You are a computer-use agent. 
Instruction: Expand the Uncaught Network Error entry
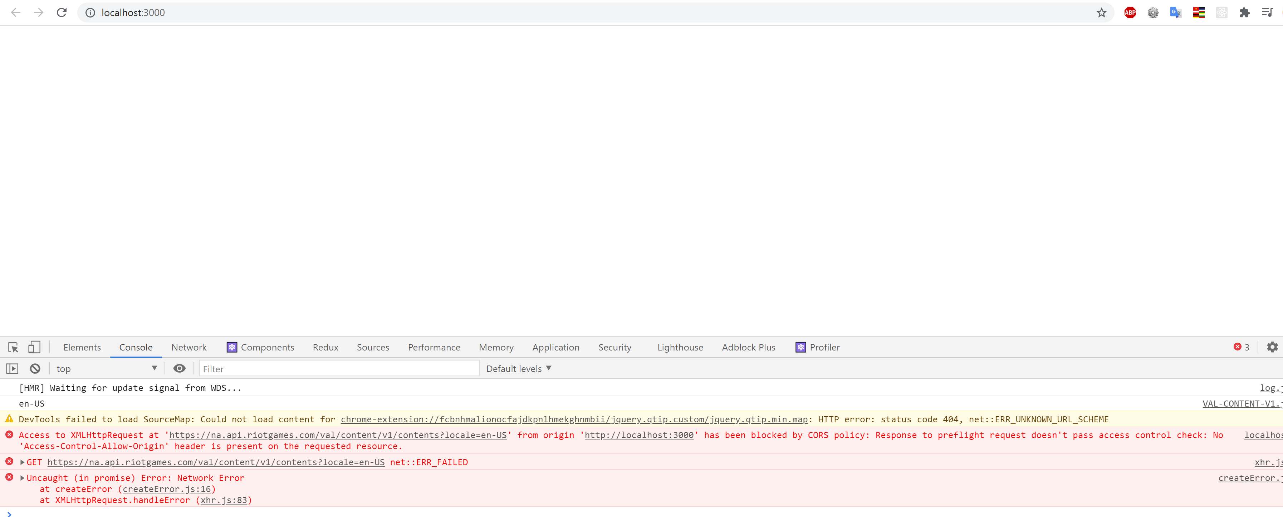pos(22,477)
